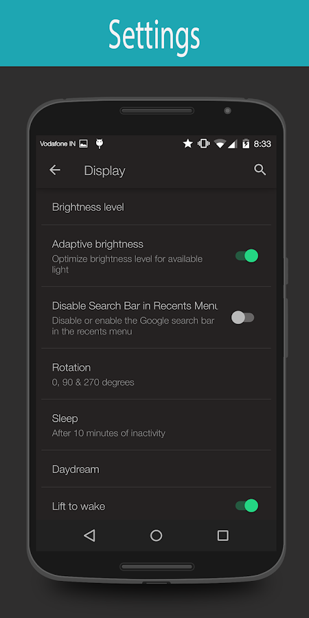The image size is (309, 618).
Task: Tap the vibrate mode status icon
Action: (203, 144)
